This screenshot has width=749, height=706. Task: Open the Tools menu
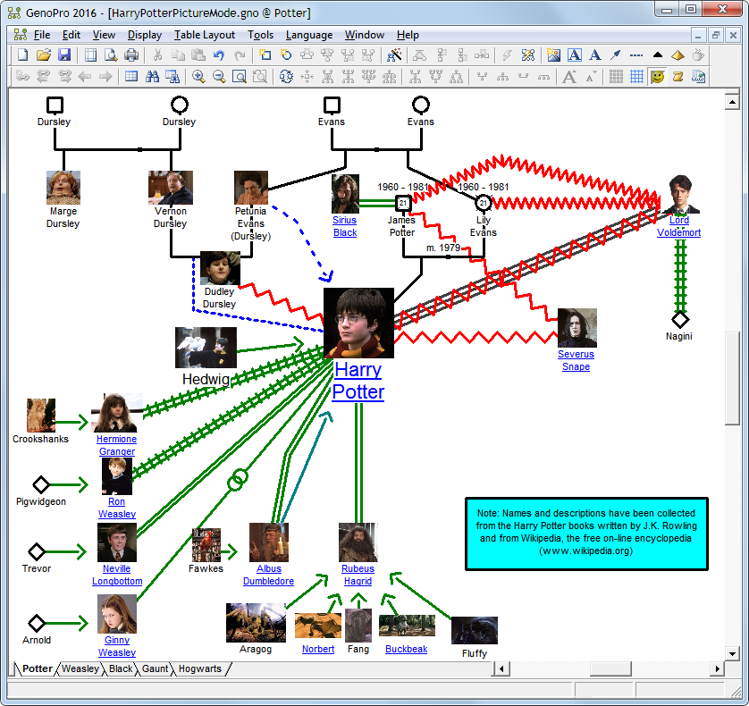click(260, 35)
